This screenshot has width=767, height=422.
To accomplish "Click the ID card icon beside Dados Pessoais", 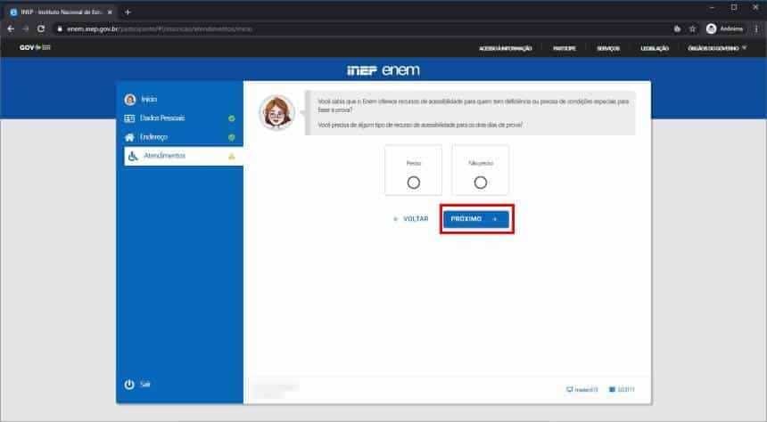I will pos(129,118).
